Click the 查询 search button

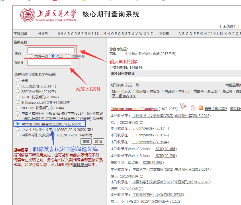(x=86, y=142)
